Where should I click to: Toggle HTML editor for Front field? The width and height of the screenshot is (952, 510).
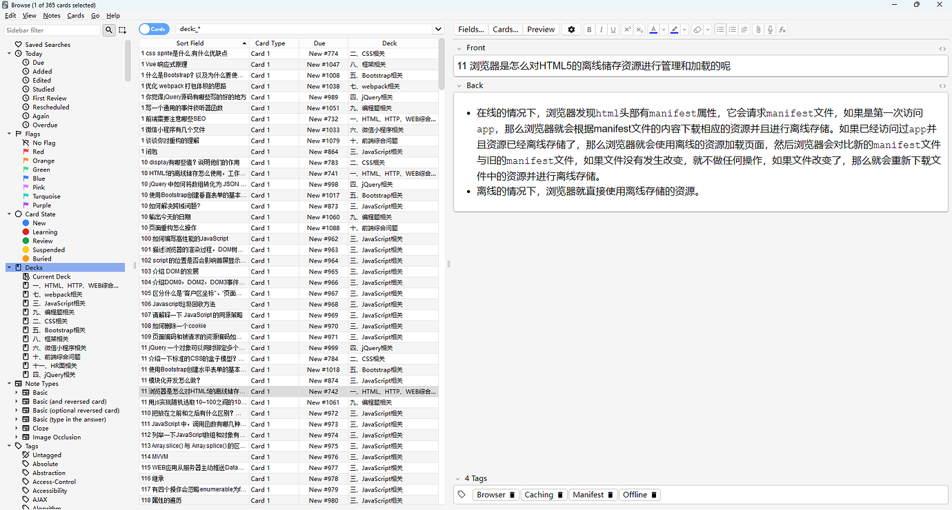942,48
